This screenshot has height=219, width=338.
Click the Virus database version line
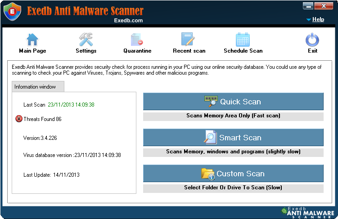[72, 155]
